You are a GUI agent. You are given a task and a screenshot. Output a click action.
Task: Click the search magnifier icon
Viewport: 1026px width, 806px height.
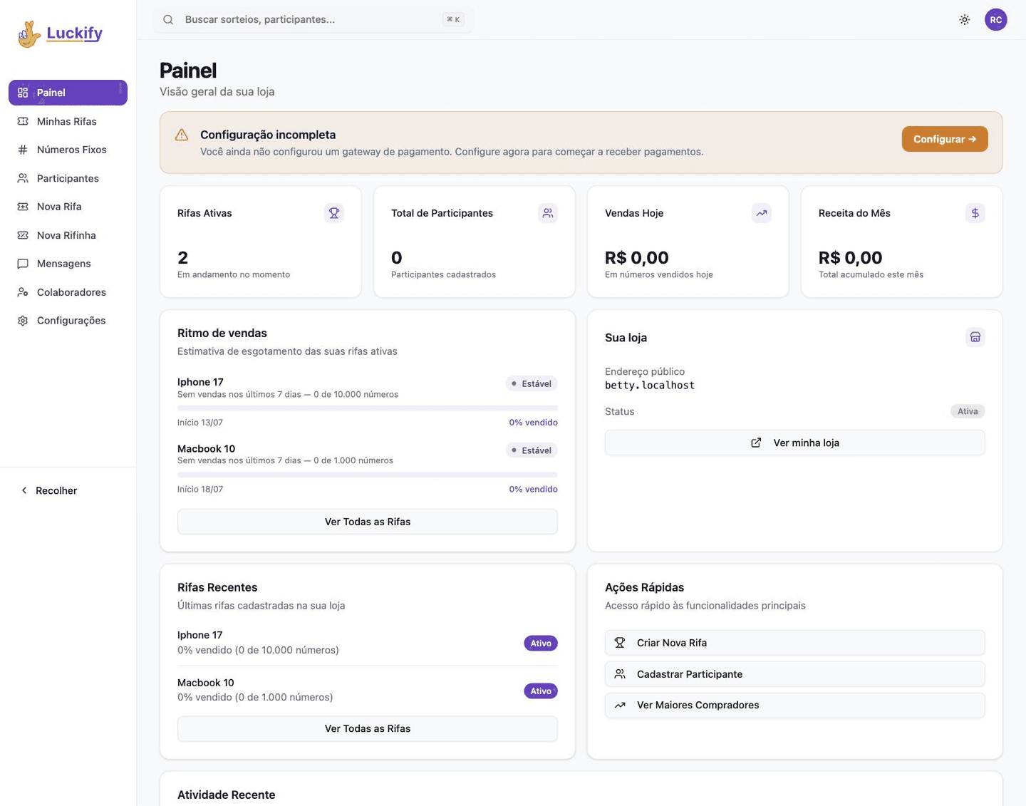[x=168, y=20]
